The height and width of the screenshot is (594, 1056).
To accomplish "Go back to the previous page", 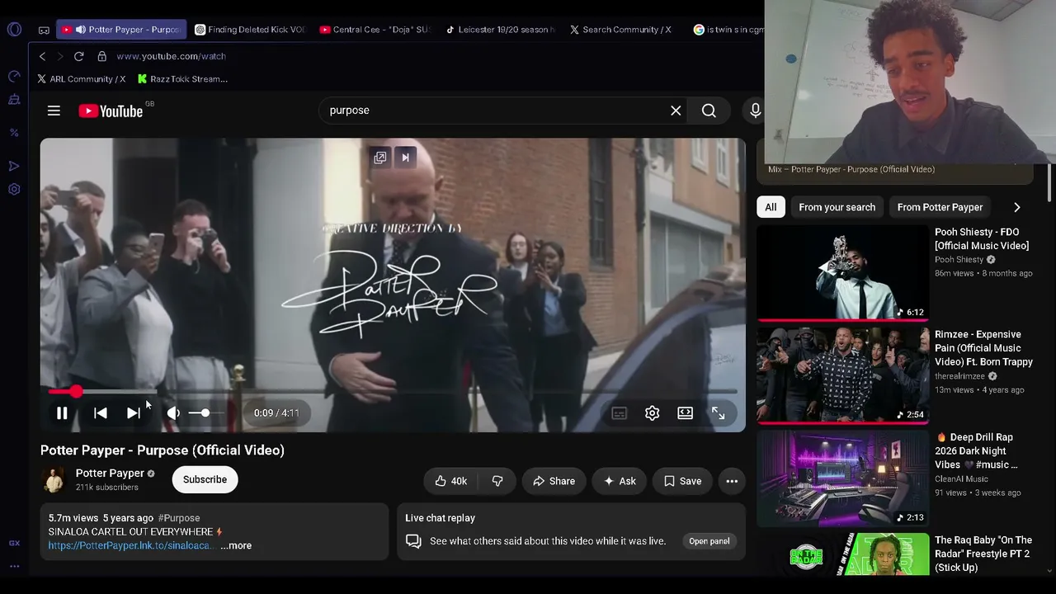I will point(42,56).
